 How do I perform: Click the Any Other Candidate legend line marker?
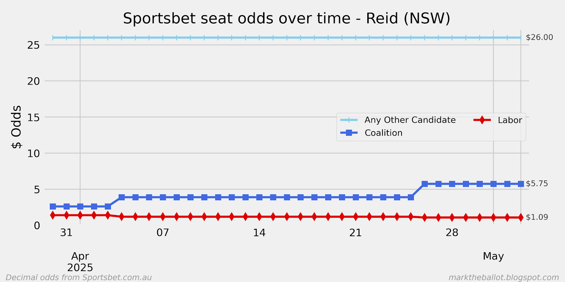click(x=349, y=120)
